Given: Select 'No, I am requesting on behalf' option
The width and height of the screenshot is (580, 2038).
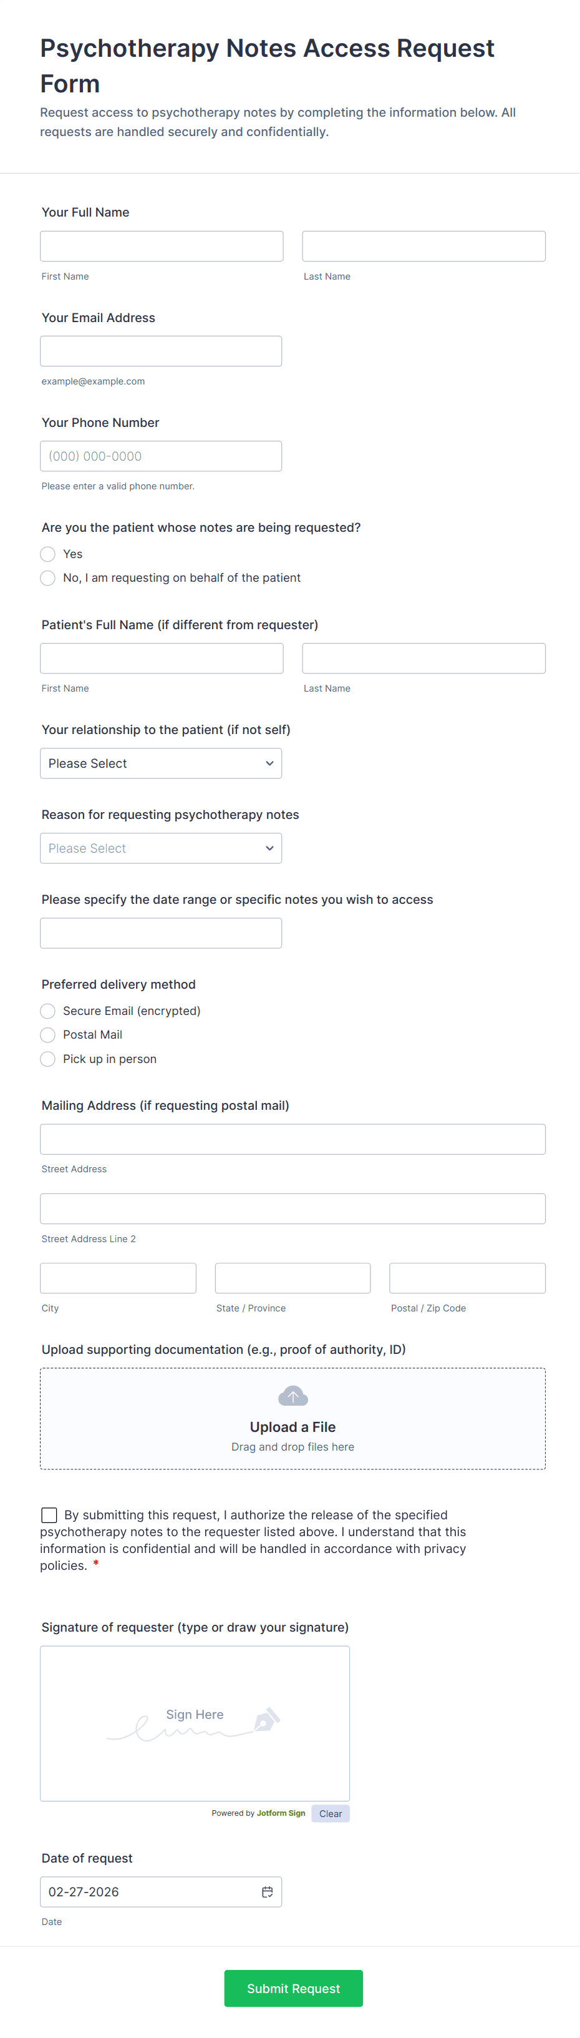Looking at the screenshot, I should [48, 577].
